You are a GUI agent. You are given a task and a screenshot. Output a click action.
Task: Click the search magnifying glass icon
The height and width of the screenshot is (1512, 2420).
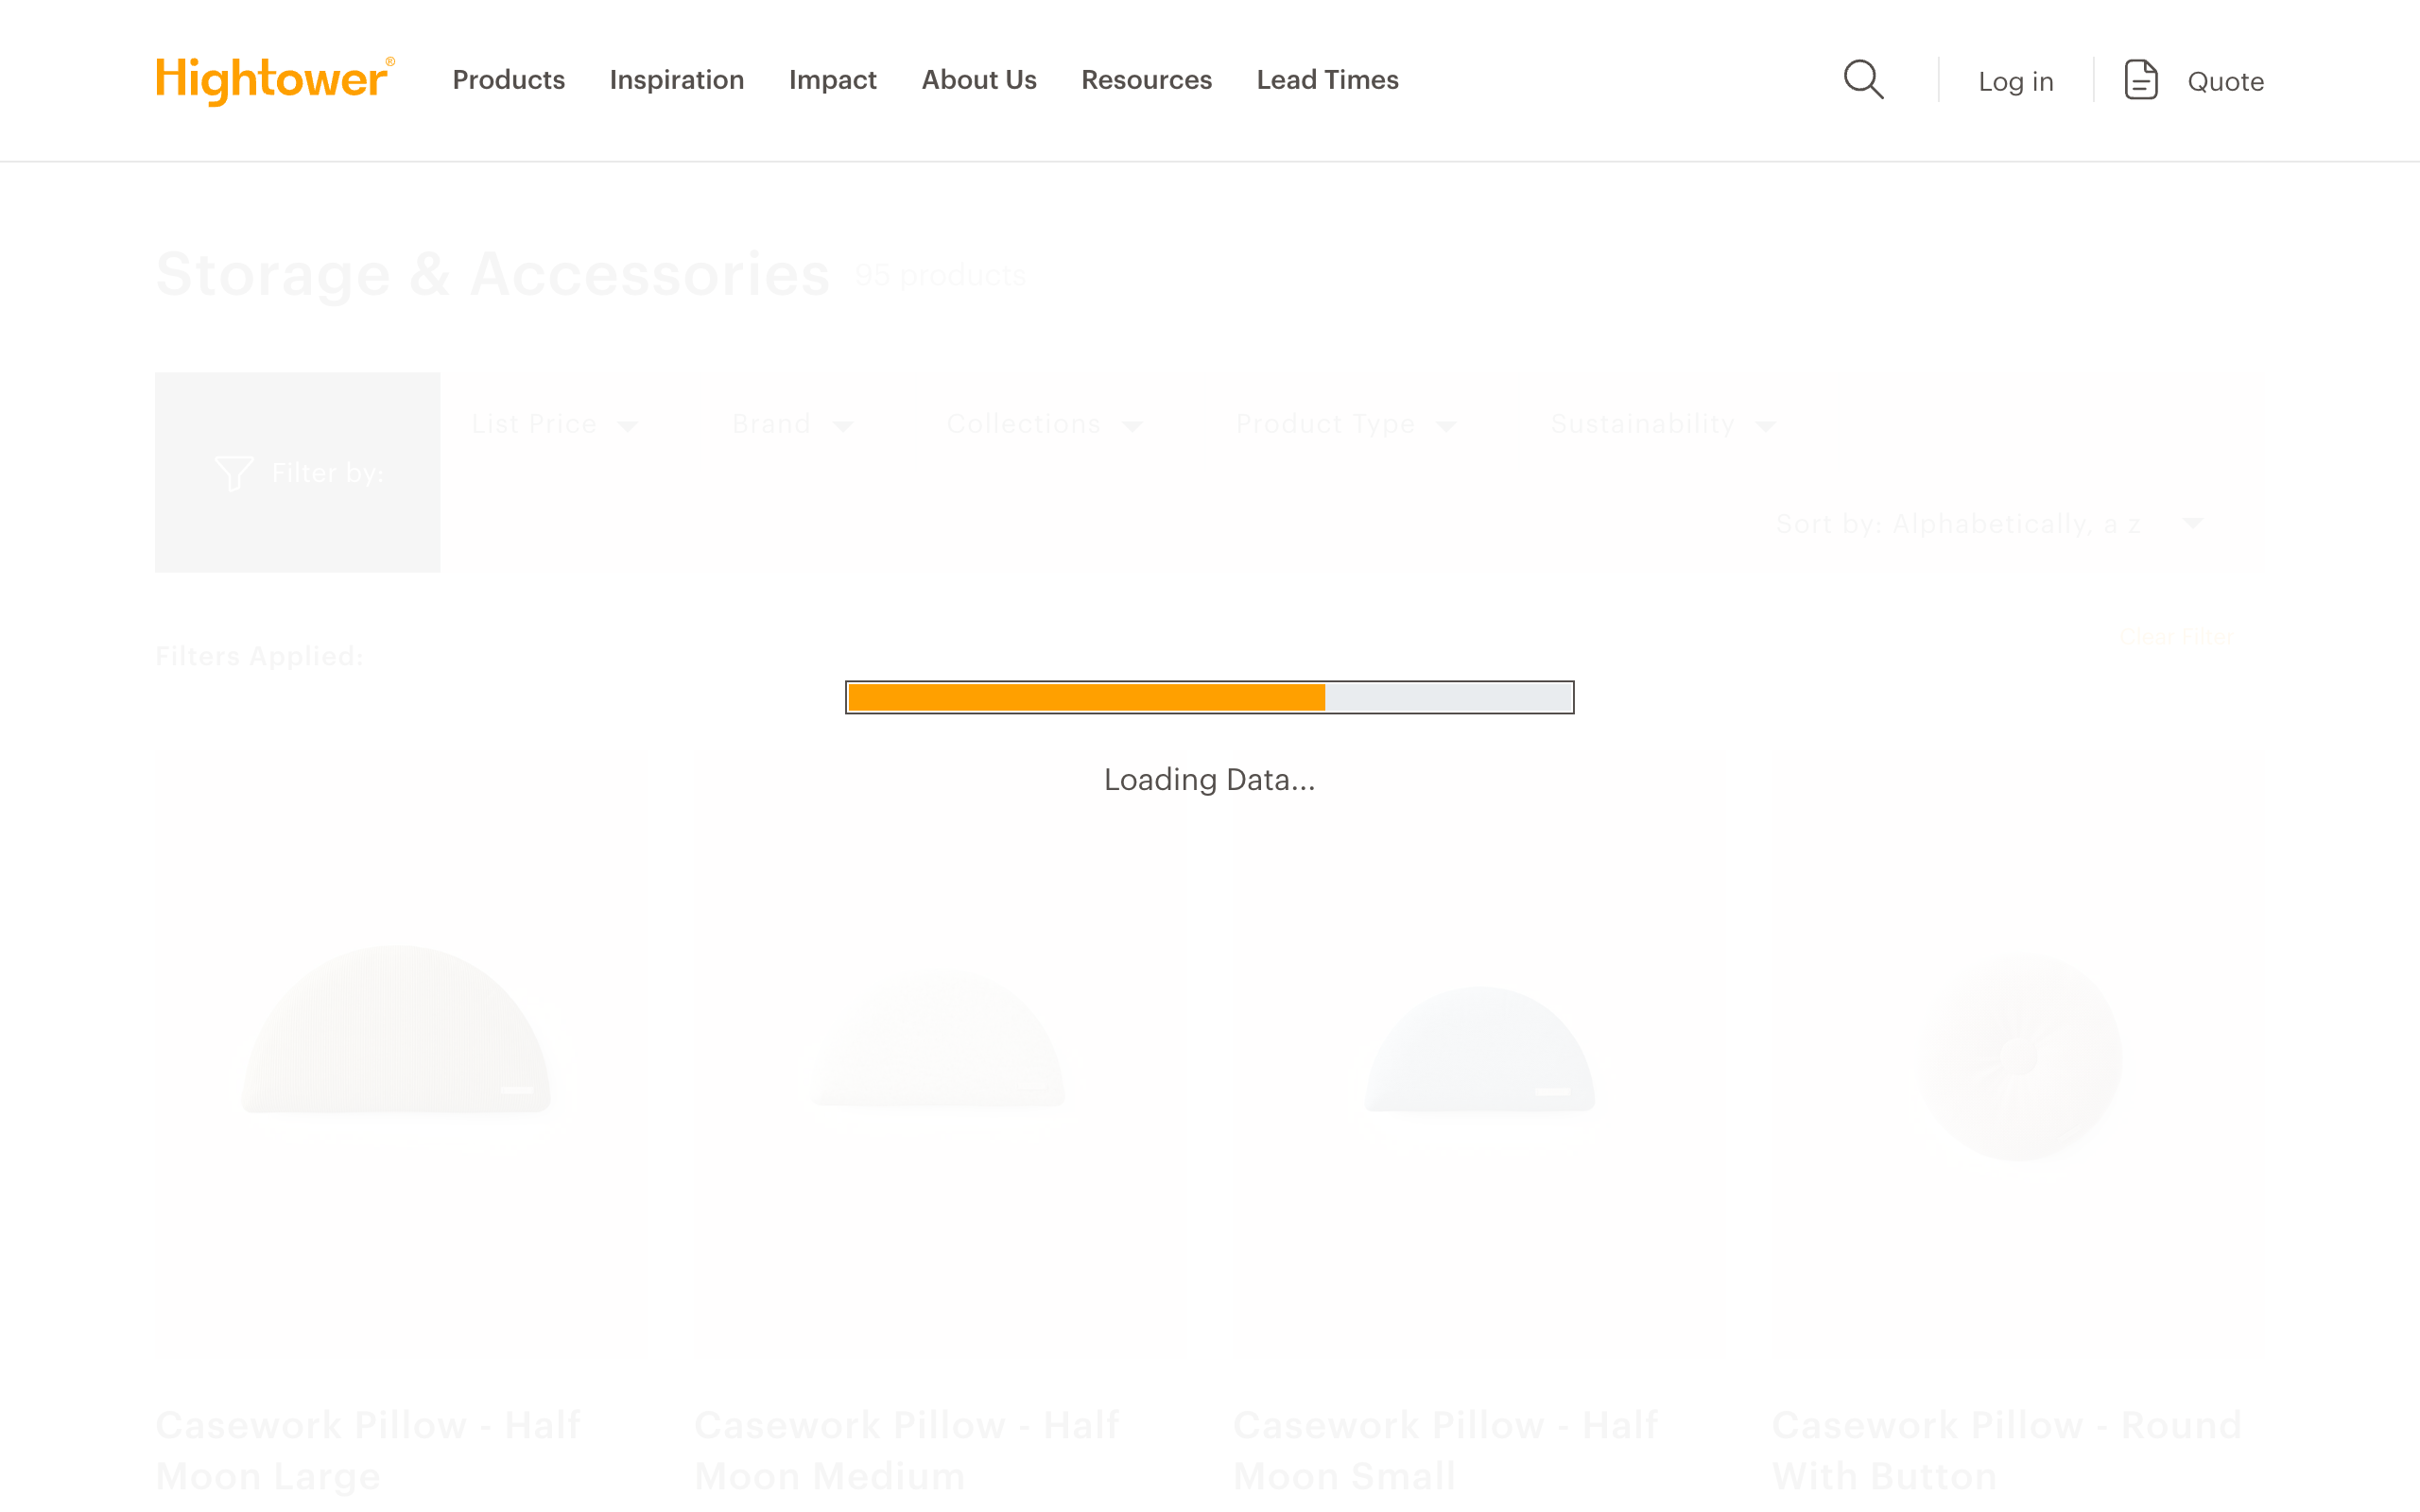pos(1862,80)
